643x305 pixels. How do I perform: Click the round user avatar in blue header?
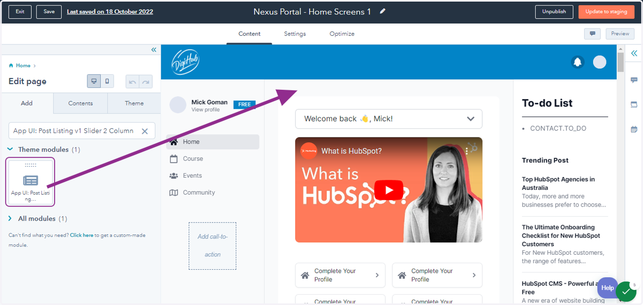(600, 62)
